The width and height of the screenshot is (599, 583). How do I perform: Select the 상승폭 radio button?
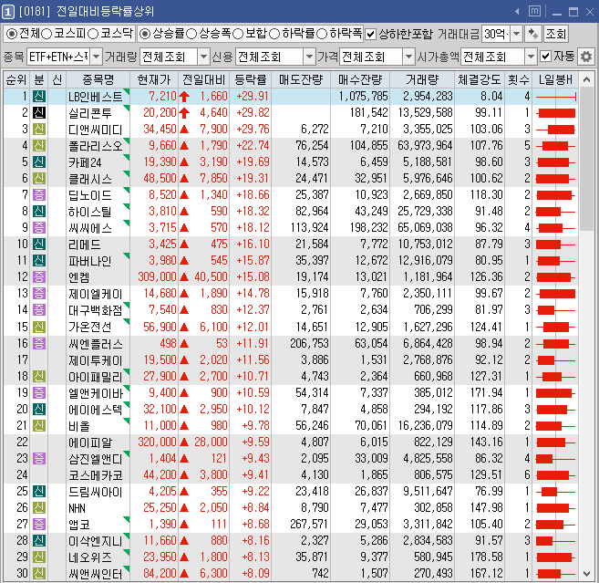(191, 34)
